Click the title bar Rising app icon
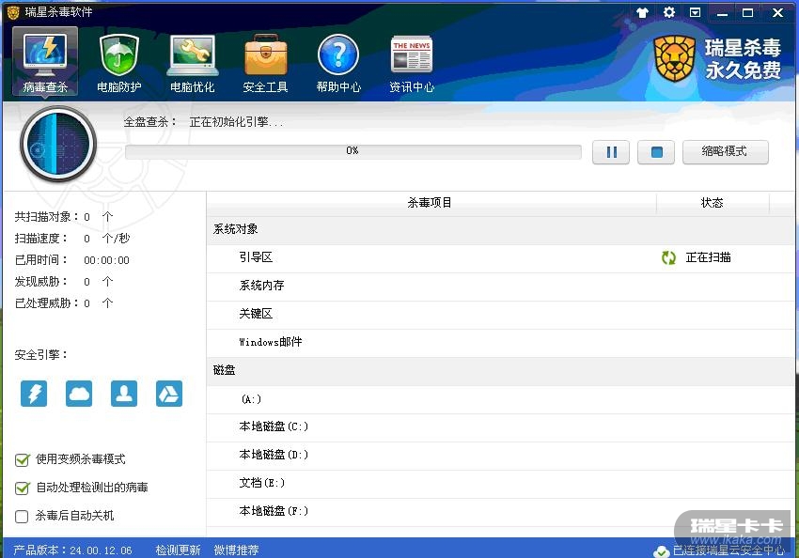 (13, 12)
